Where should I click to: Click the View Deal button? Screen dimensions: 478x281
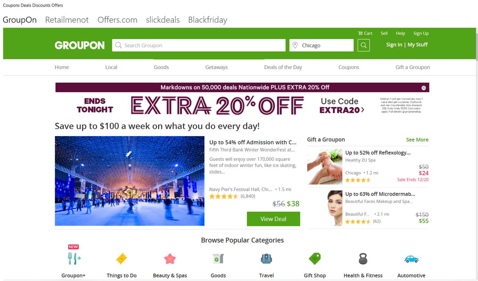(274, 219)
